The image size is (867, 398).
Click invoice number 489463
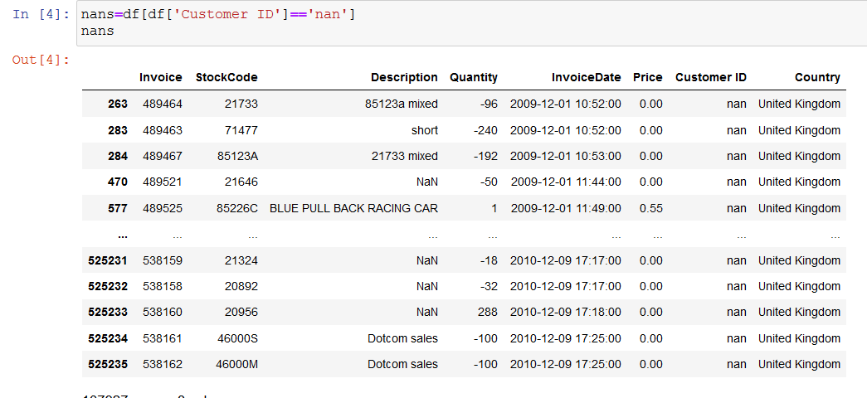click(163, 130)
